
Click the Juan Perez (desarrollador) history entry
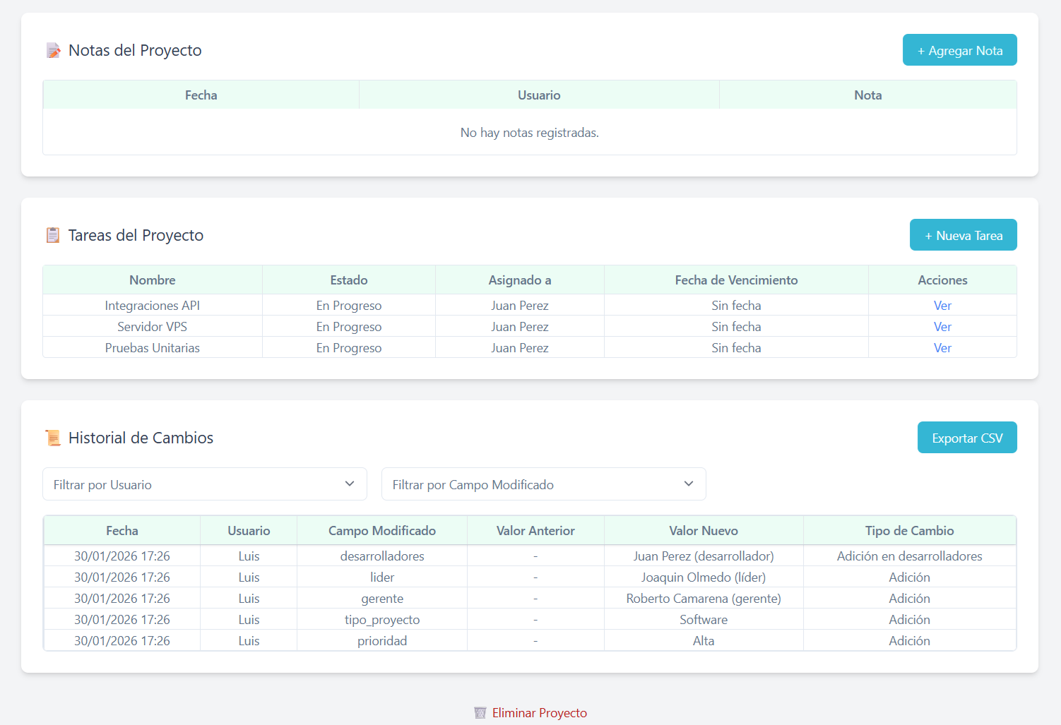703,556
